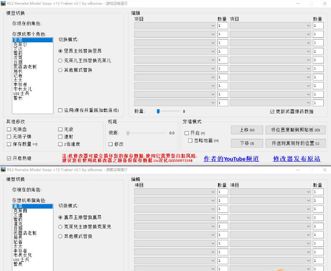Click the 数量 slider handle
This screenshot has height=271, width=331.
click(158, 111)
